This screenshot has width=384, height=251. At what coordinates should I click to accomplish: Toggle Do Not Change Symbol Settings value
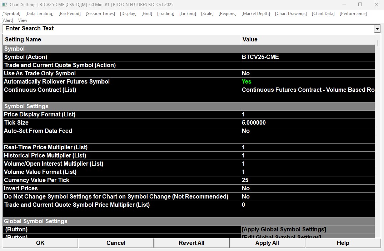tap(308, 197)
